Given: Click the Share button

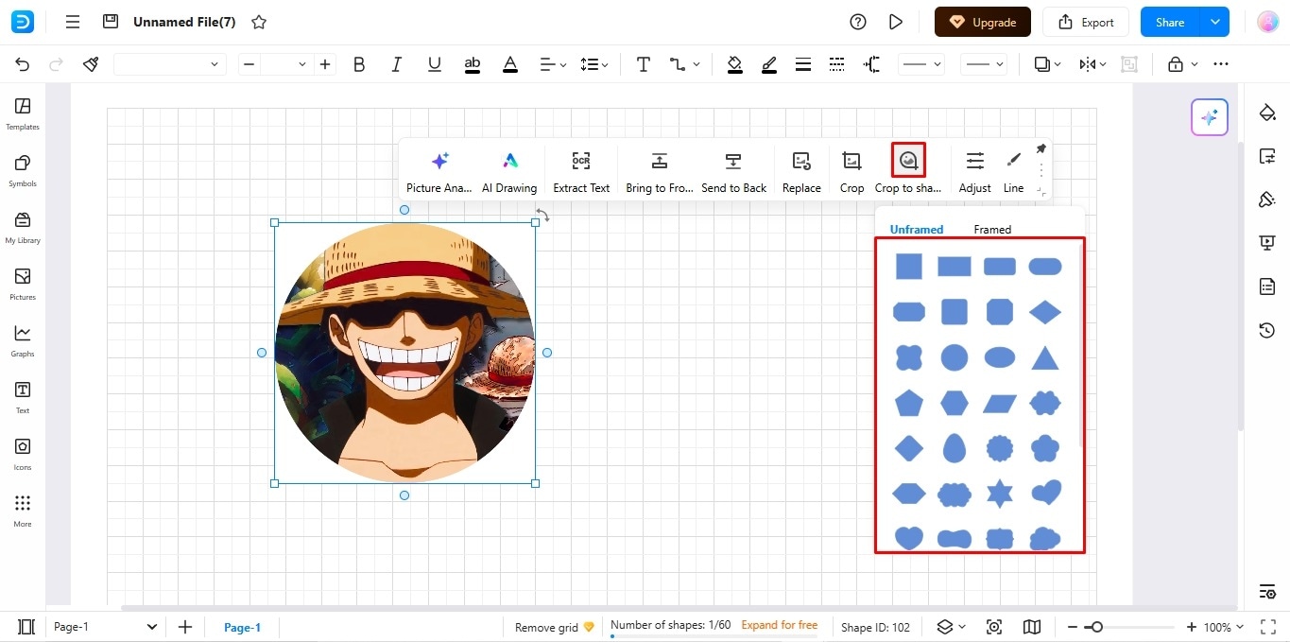Looking at the screenshot, I should (1170, 22).
